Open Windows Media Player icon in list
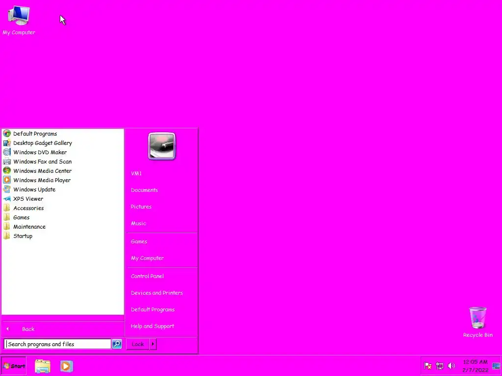 pos(7,180)
